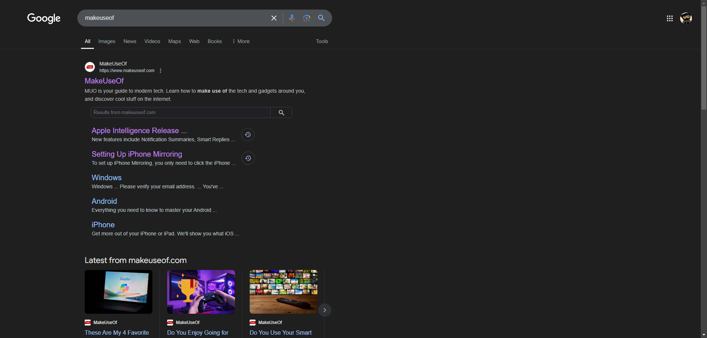This screenshot has height=338, width=707.
Task: Click the search icon in the makeuseof.com sitelinks box
Action: [x=281, y=113]
